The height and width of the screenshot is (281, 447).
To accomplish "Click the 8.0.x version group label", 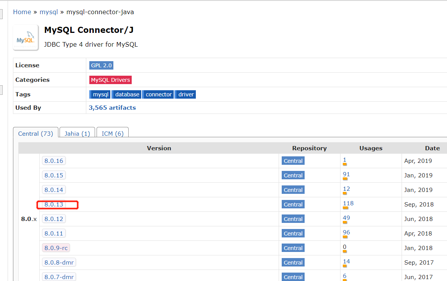I will click(29, 219).
